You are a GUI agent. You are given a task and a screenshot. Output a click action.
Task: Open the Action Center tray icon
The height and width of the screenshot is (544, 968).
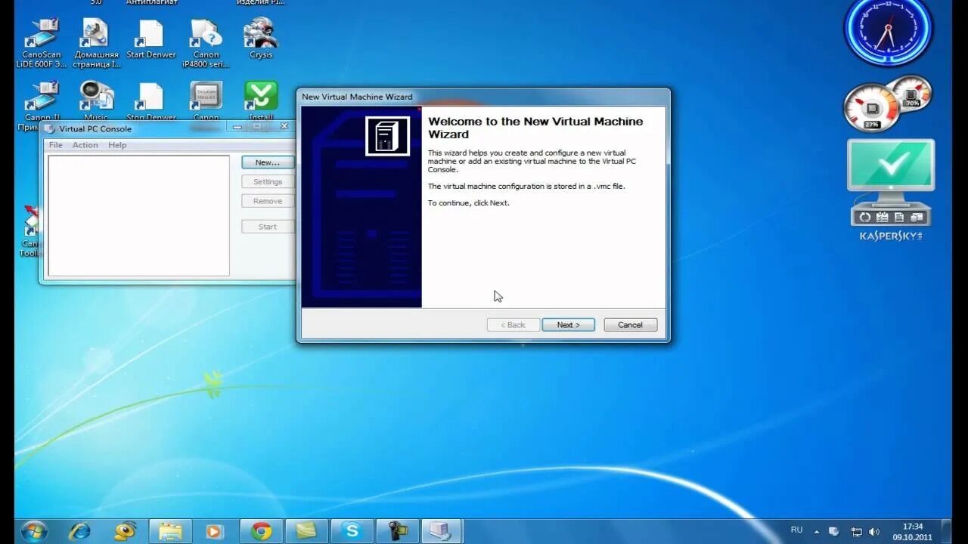coord(834,532)
